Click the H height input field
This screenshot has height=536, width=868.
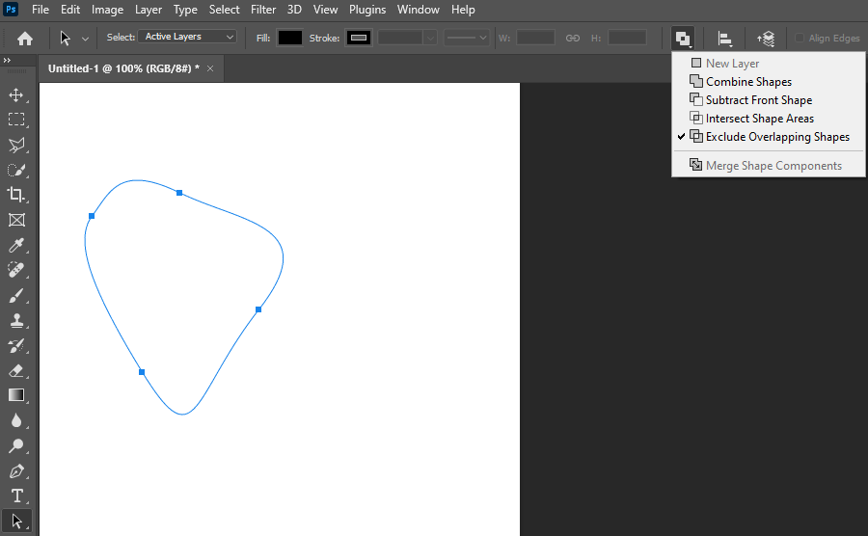pyautogui.click(x=627, y=38)
